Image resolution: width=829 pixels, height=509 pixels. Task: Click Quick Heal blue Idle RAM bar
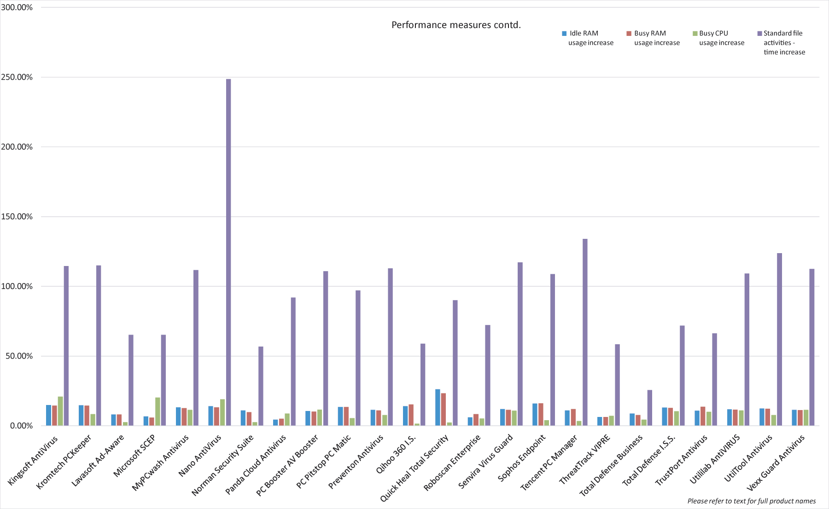(x=438, y=407)
